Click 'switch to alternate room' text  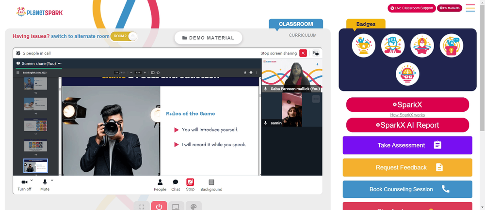click(80, 36)
